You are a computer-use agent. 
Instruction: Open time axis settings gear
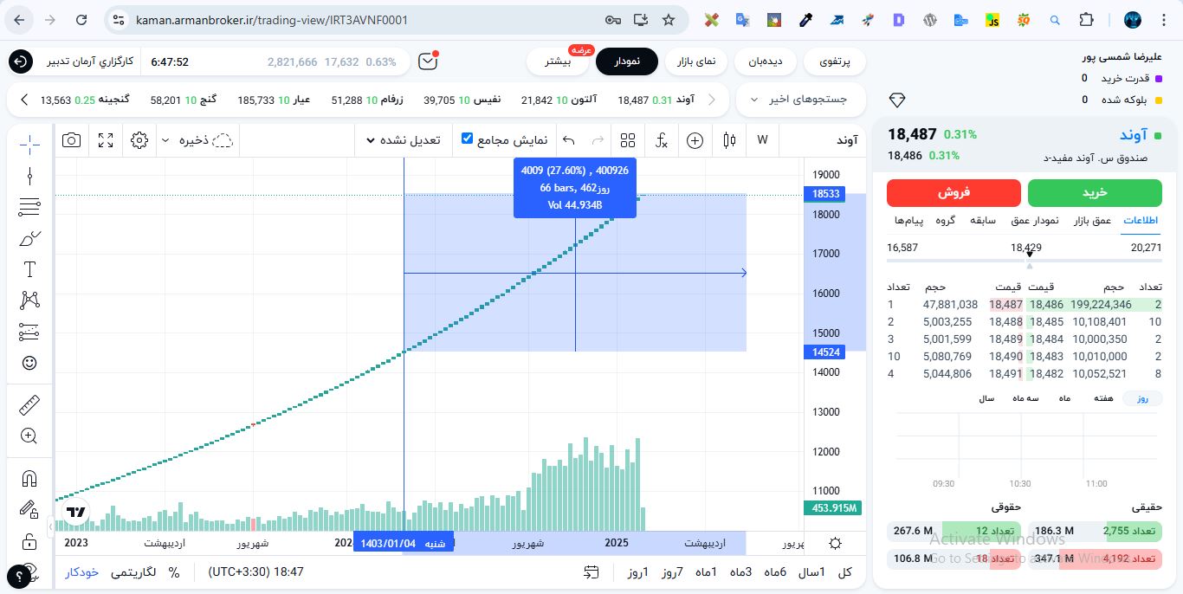coord(835,544)
